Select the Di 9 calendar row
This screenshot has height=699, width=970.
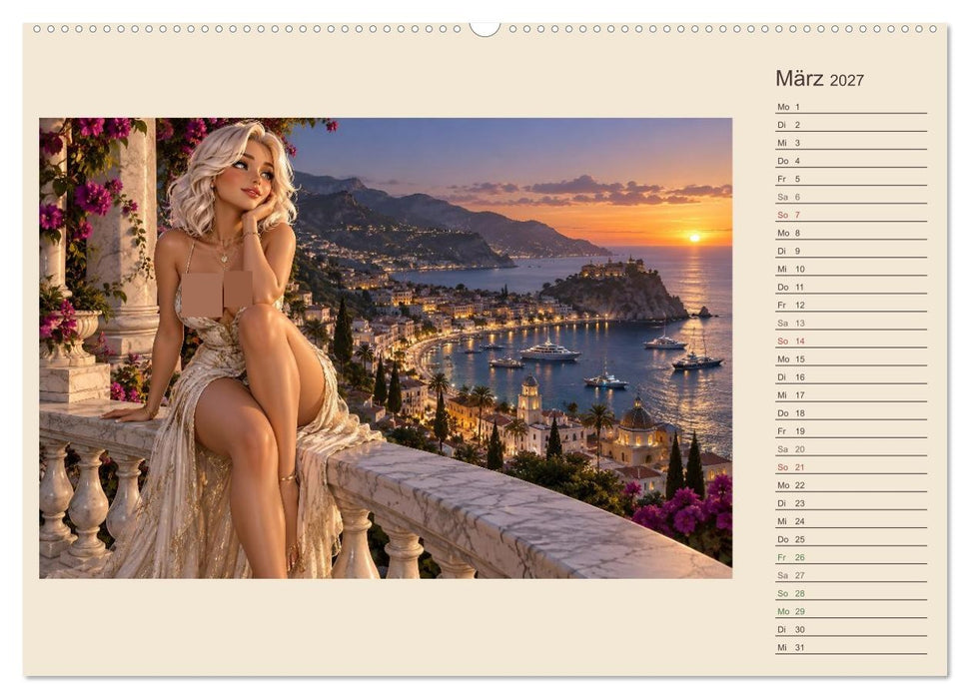(851, 251)
